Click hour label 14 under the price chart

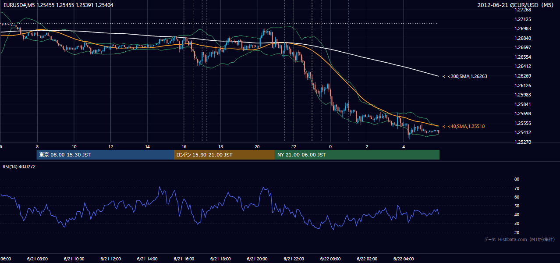[147, 147]
